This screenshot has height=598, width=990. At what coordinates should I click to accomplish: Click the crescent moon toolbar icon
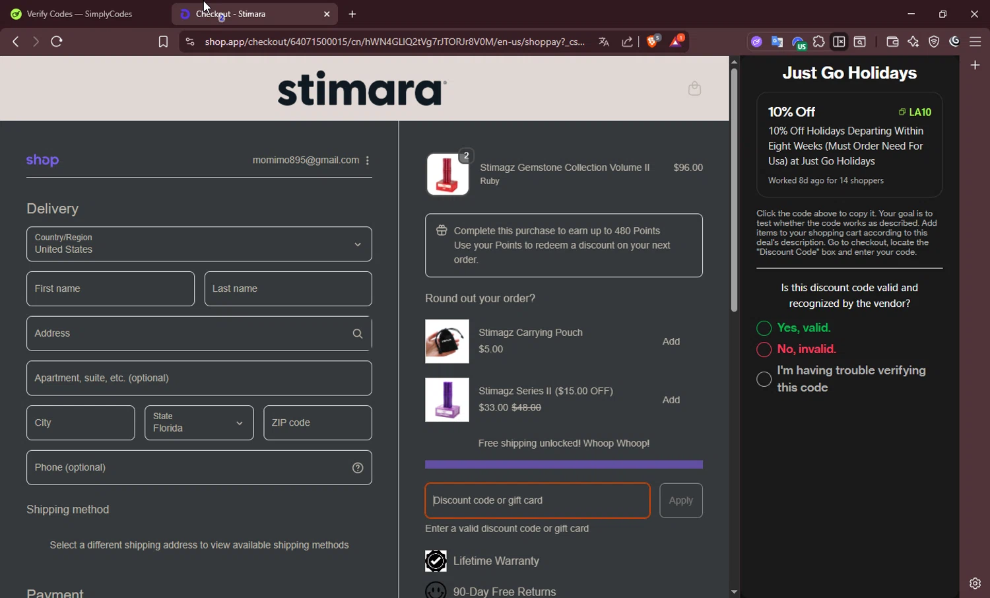[954, 42]
